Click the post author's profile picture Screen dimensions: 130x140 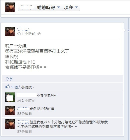pyautogui.click(x=10, y=32)
